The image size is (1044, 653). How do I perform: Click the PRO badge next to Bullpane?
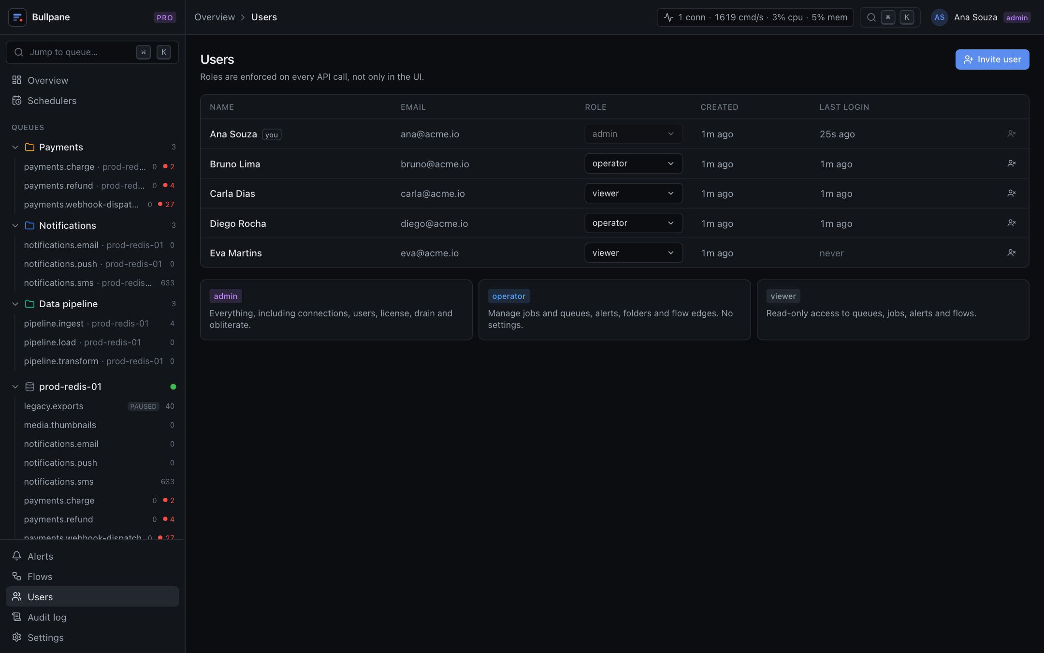165,17
